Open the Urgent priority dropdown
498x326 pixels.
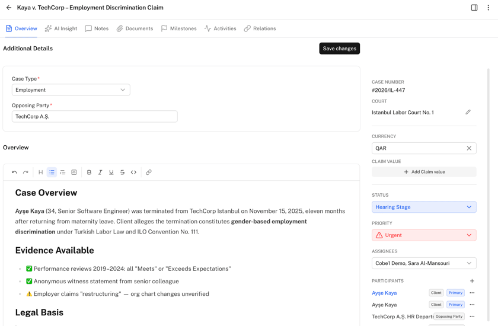click(x=424, y=235)
